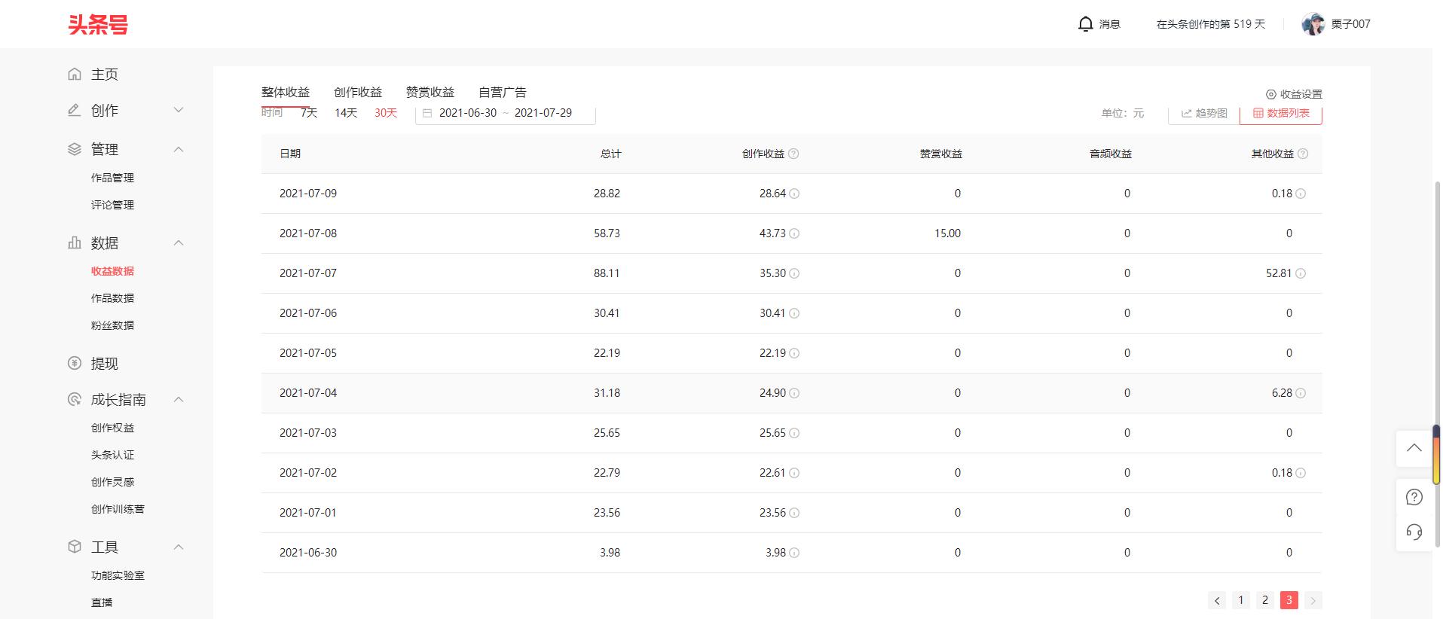Click the 数据 bar chart icon
The height and width of the screenshot is (619, 1443).
coord(74,242)
